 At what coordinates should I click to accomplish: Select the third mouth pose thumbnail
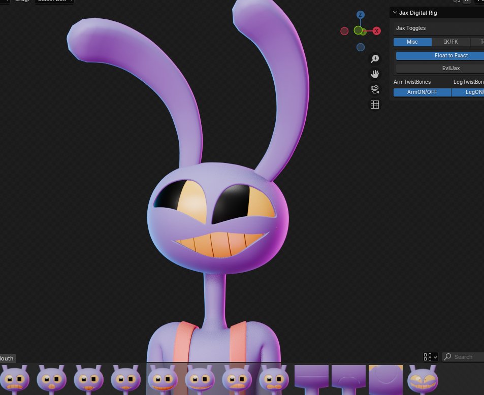(x=88, y=380)
